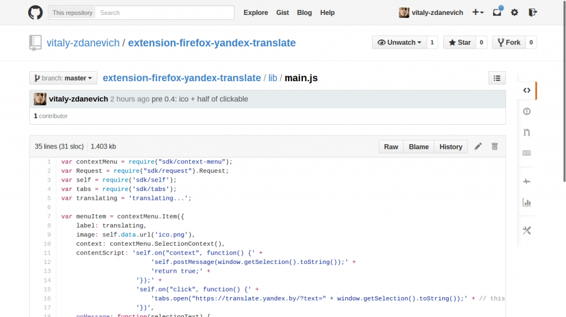Click the '2 hours ago' timestamp

tap(129, 99)
